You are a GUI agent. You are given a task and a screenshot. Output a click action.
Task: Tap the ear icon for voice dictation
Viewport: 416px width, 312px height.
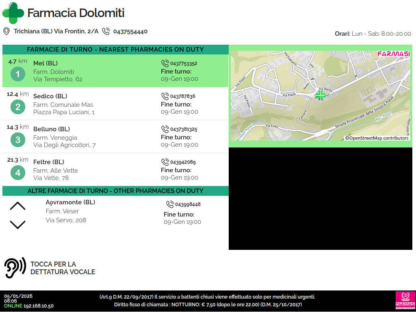tap(15, 268)
